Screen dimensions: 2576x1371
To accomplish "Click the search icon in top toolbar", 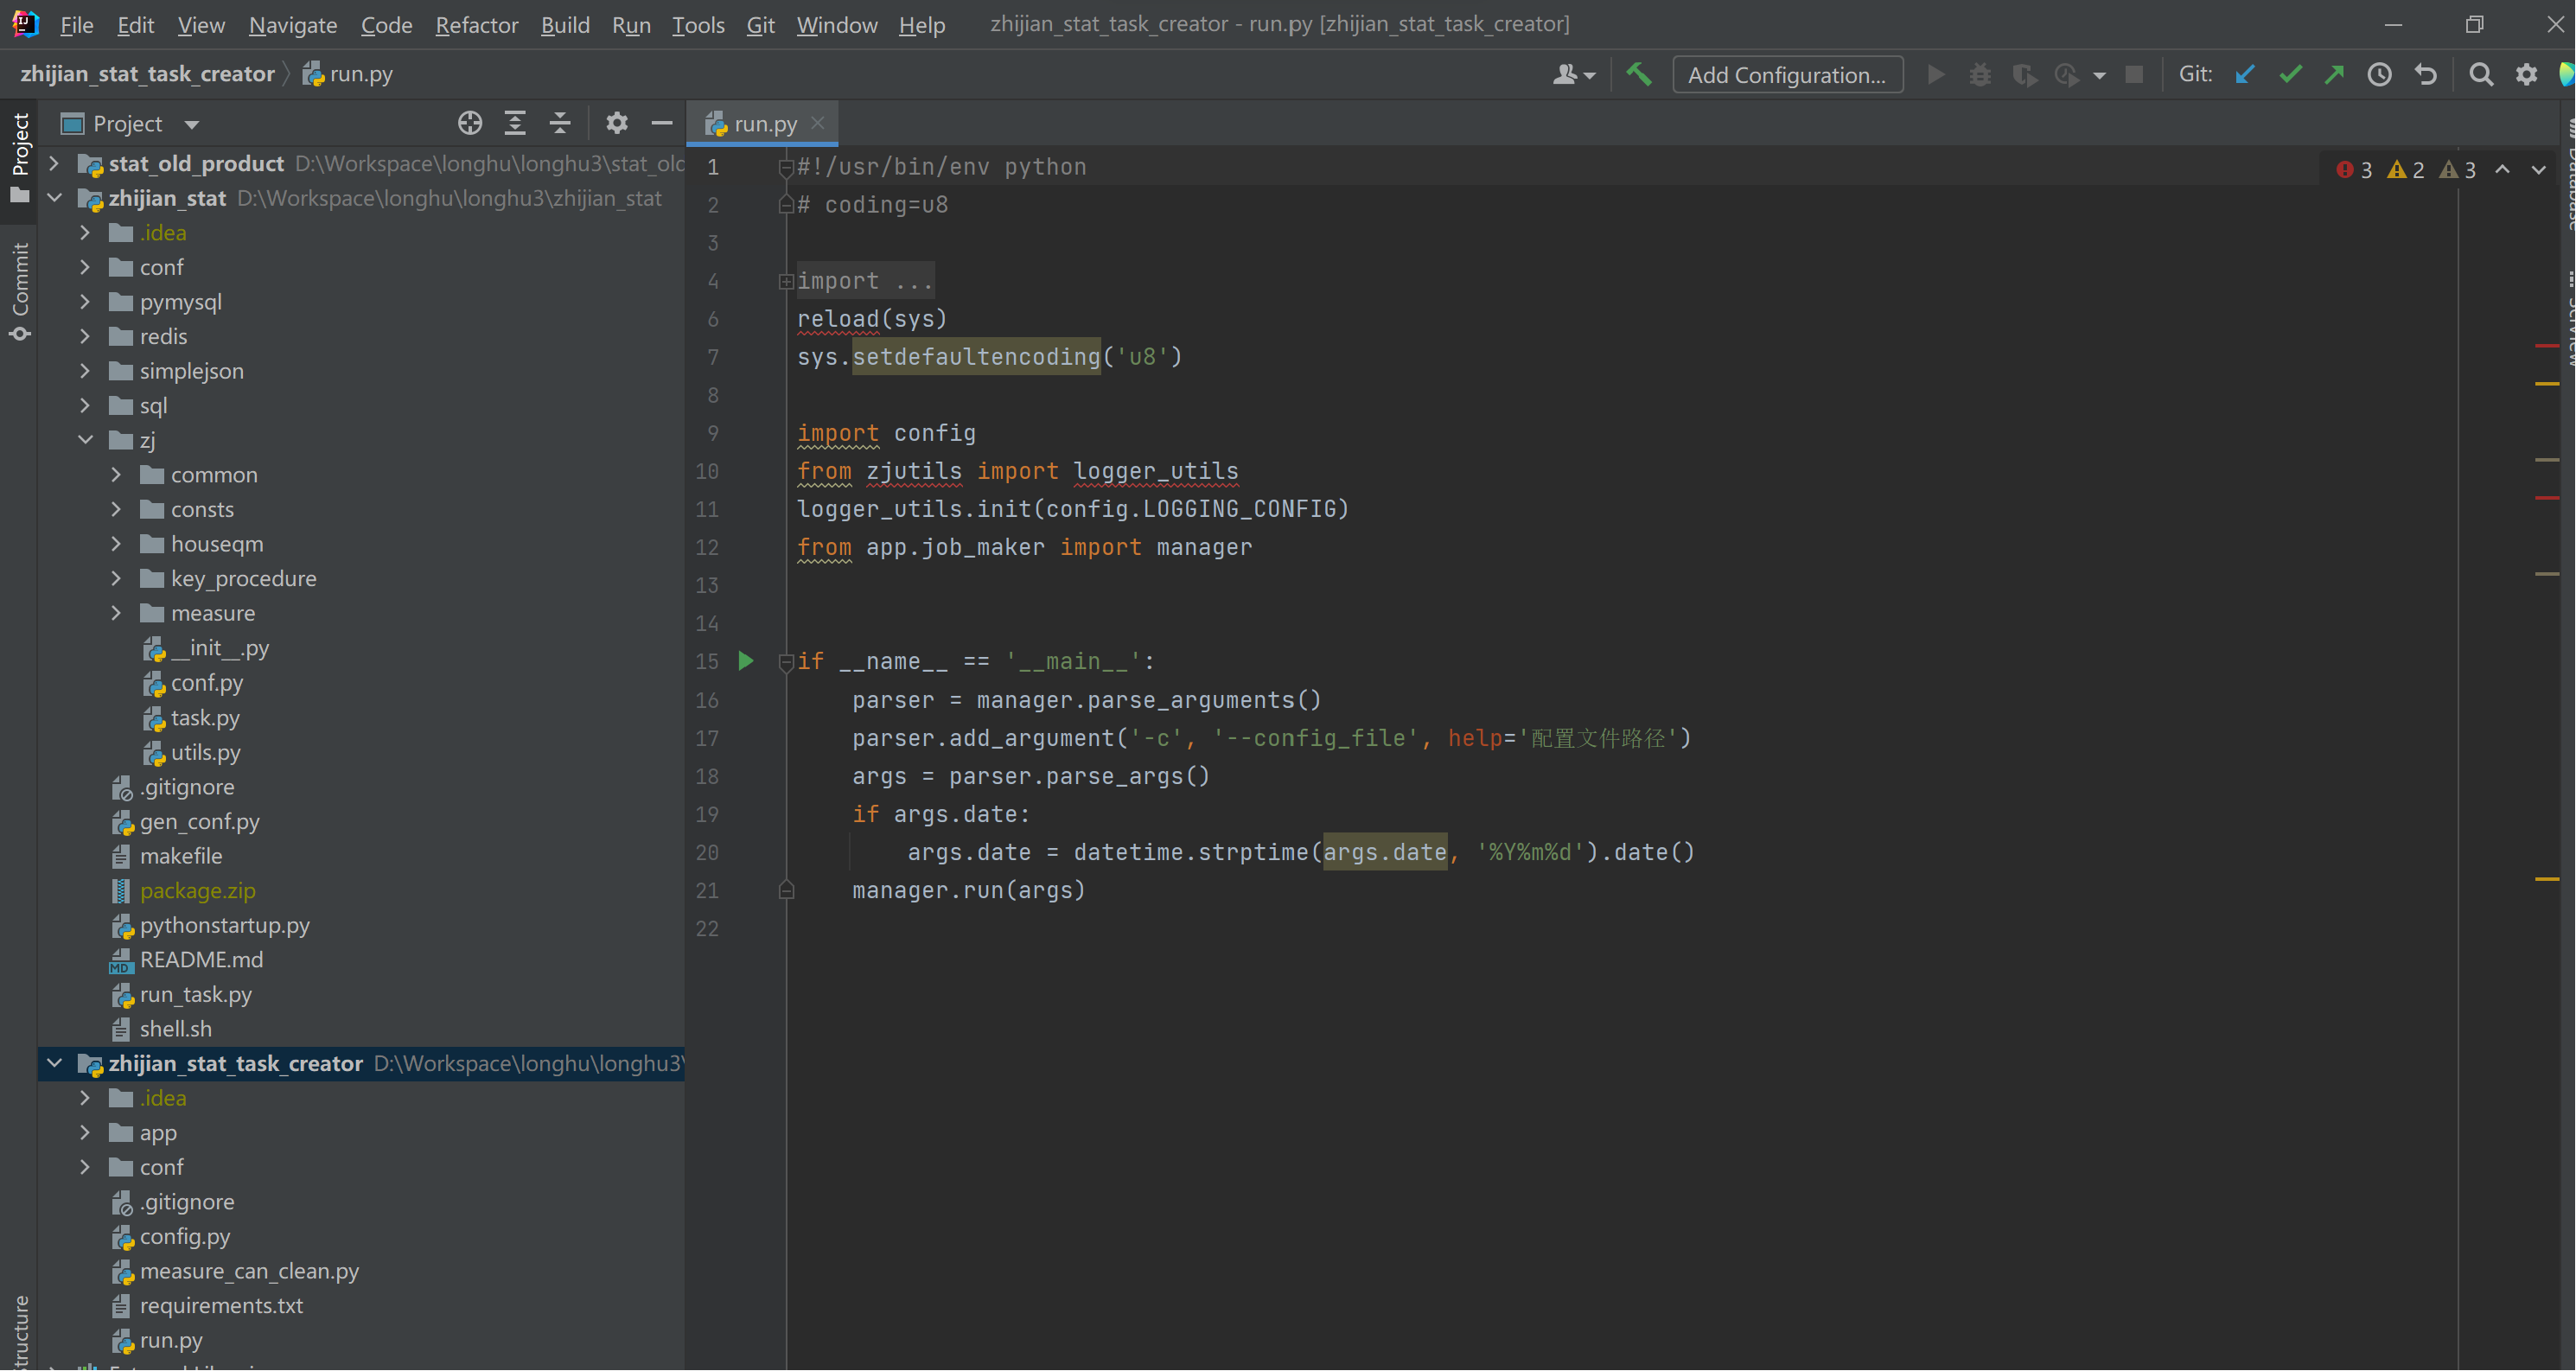I will [x=2481, y=73].
